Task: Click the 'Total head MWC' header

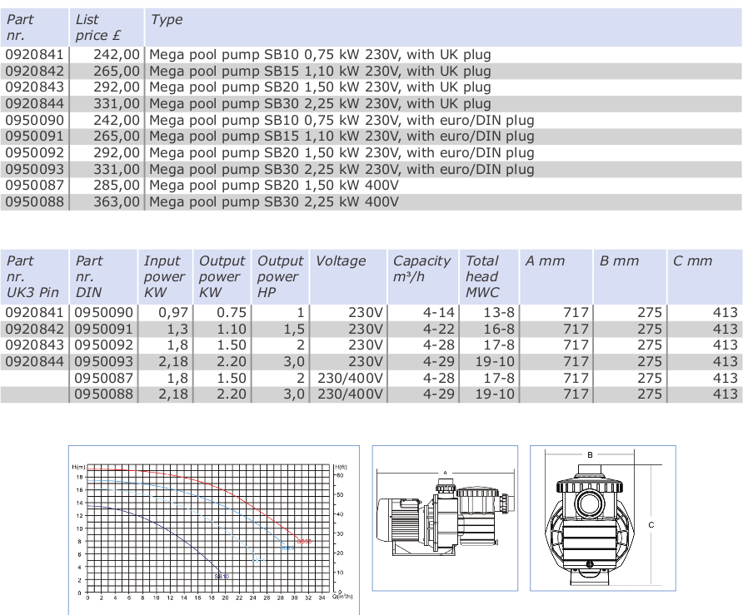Action: [490, 276]
